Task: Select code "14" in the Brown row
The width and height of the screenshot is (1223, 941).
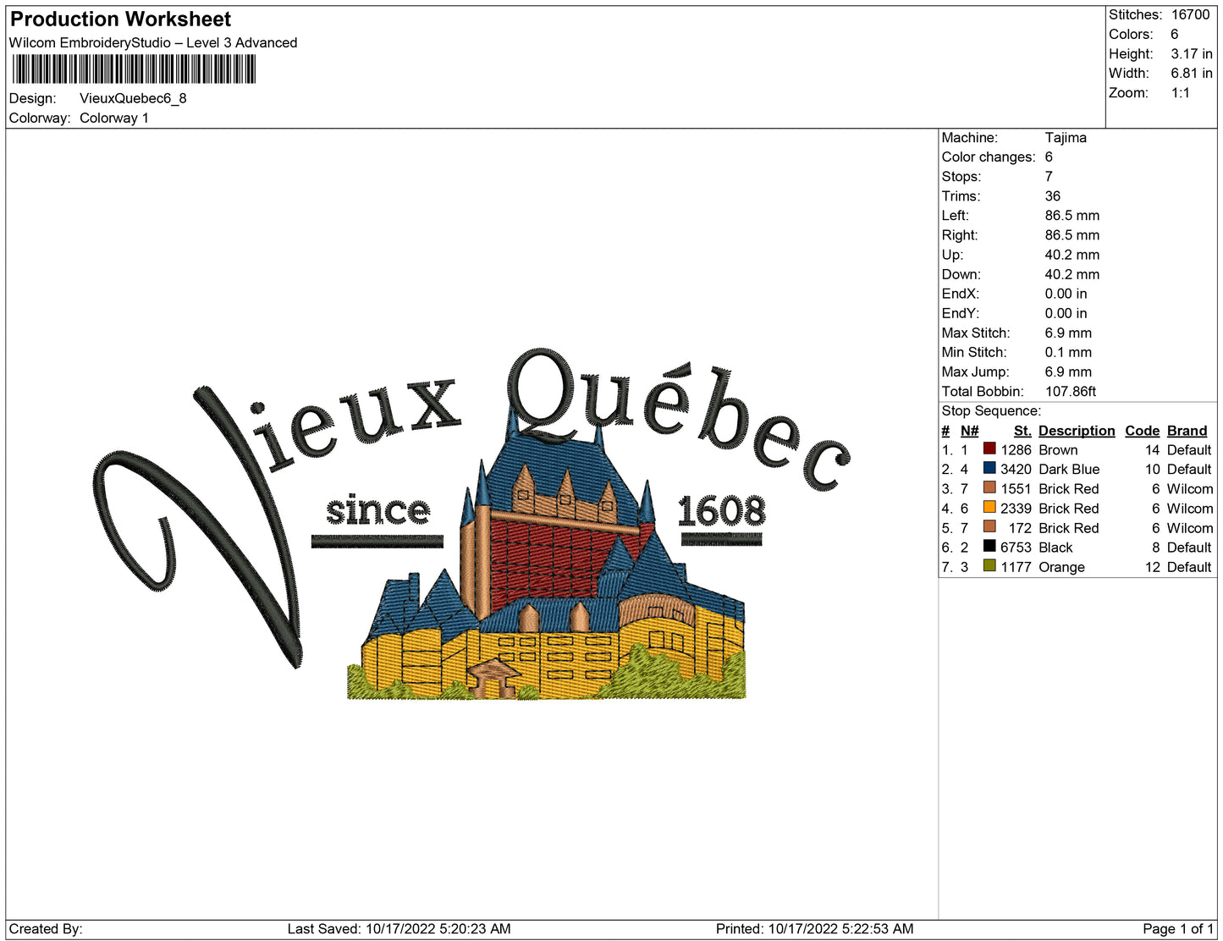Action: pyautogui.click(x=1152, y=449)
